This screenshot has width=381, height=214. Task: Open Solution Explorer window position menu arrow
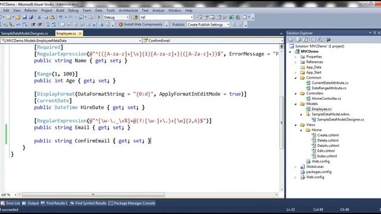[370, 33]
